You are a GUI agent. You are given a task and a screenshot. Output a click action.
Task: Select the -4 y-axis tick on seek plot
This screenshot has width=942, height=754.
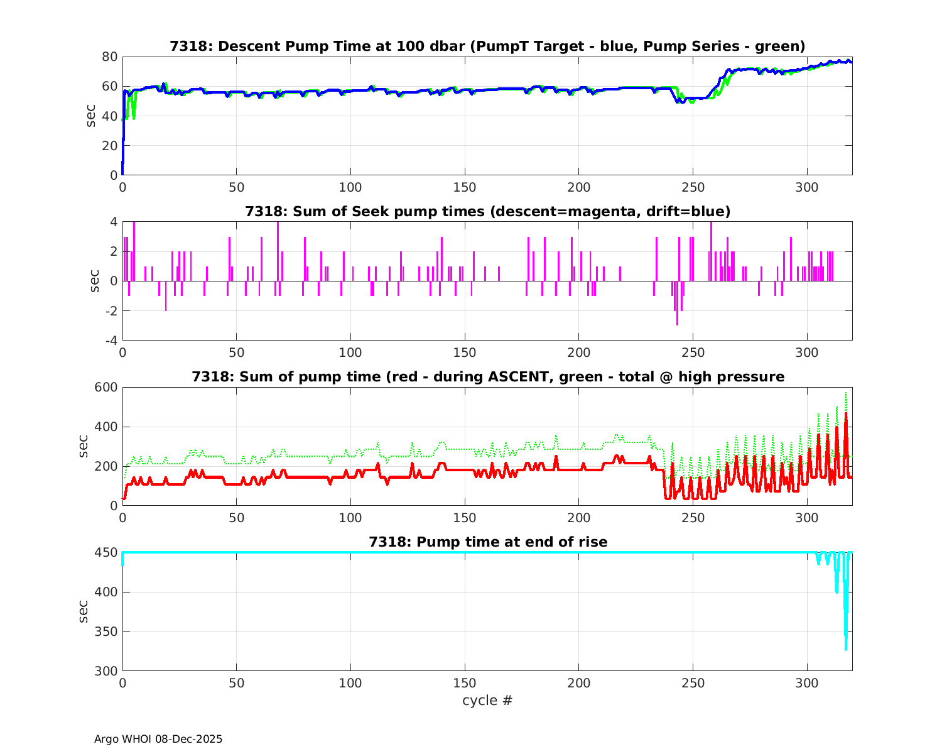tap(110, 341)
